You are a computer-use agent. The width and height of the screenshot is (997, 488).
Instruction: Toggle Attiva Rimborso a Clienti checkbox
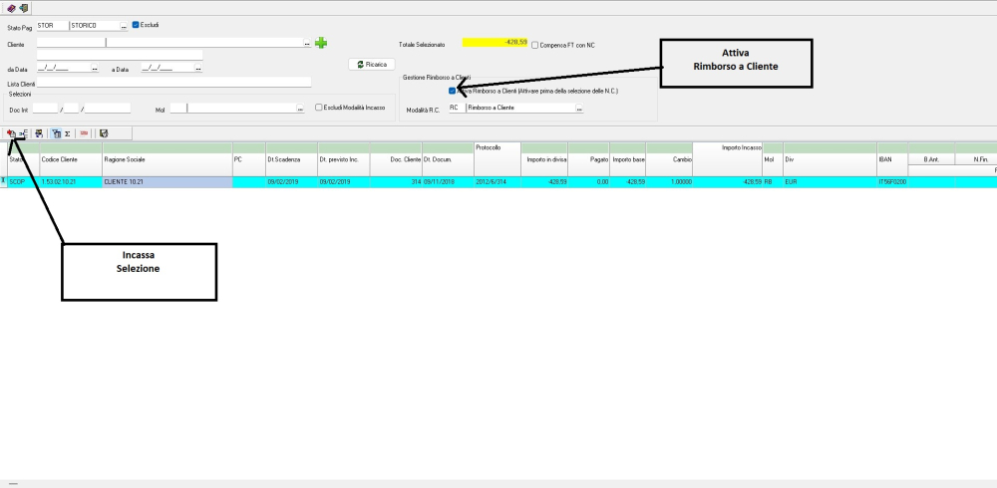[x=453, y=91]
